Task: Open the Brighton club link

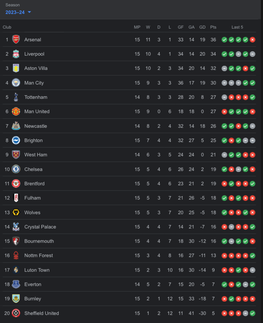Action: (x=33, y=141)
